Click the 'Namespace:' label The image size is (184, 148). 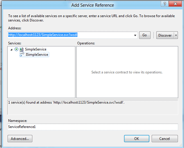click(18, 121)
